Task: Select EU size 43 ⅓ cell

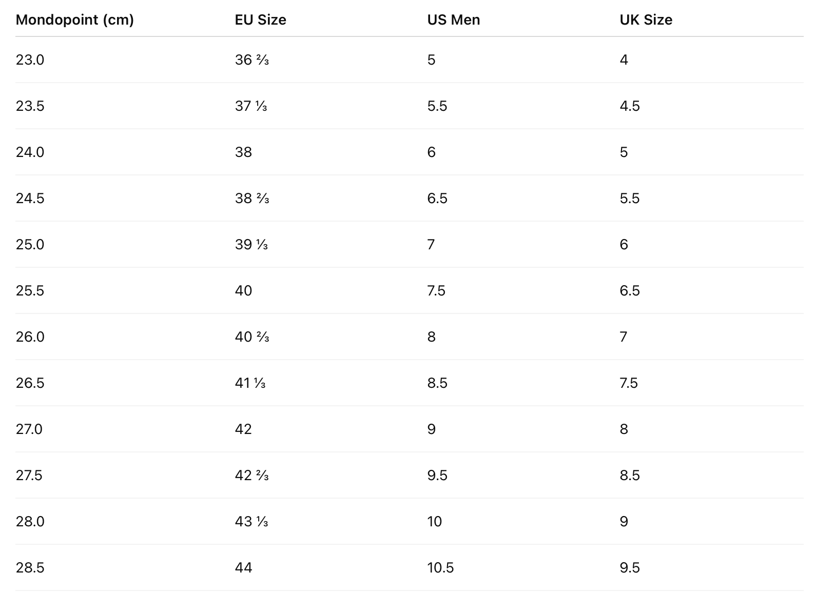Action: pyautogui.click(x=251, y=522)
